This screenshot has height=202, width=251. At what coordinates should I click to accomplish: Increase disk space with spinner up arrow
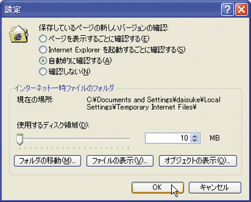pos(194,136)
